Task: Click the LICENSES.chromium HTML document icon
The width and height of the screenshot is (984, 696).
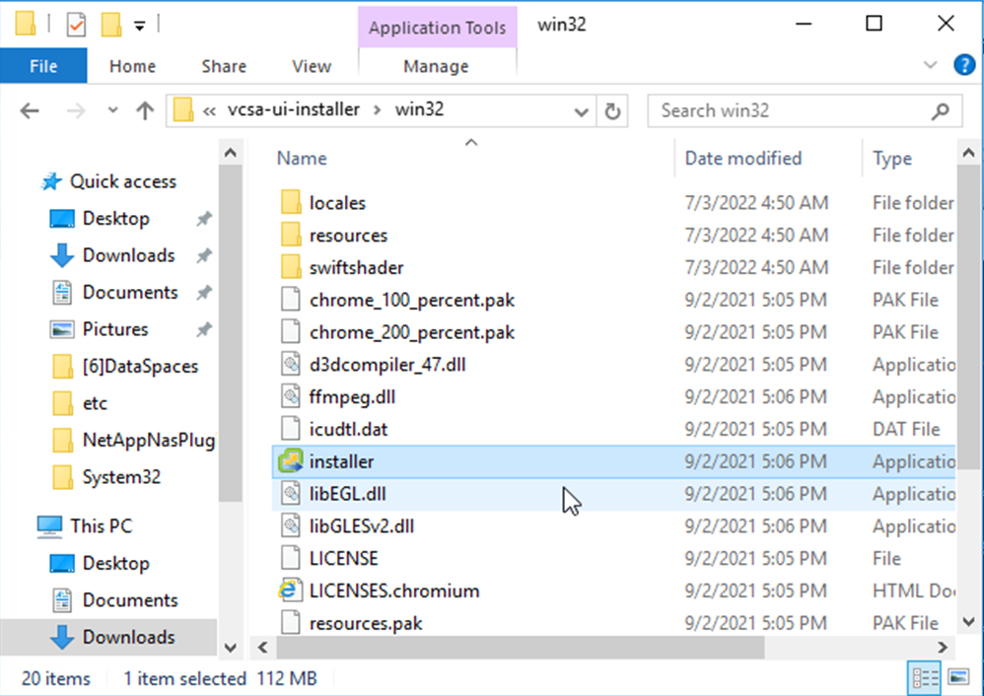Action: pos(289,591)
